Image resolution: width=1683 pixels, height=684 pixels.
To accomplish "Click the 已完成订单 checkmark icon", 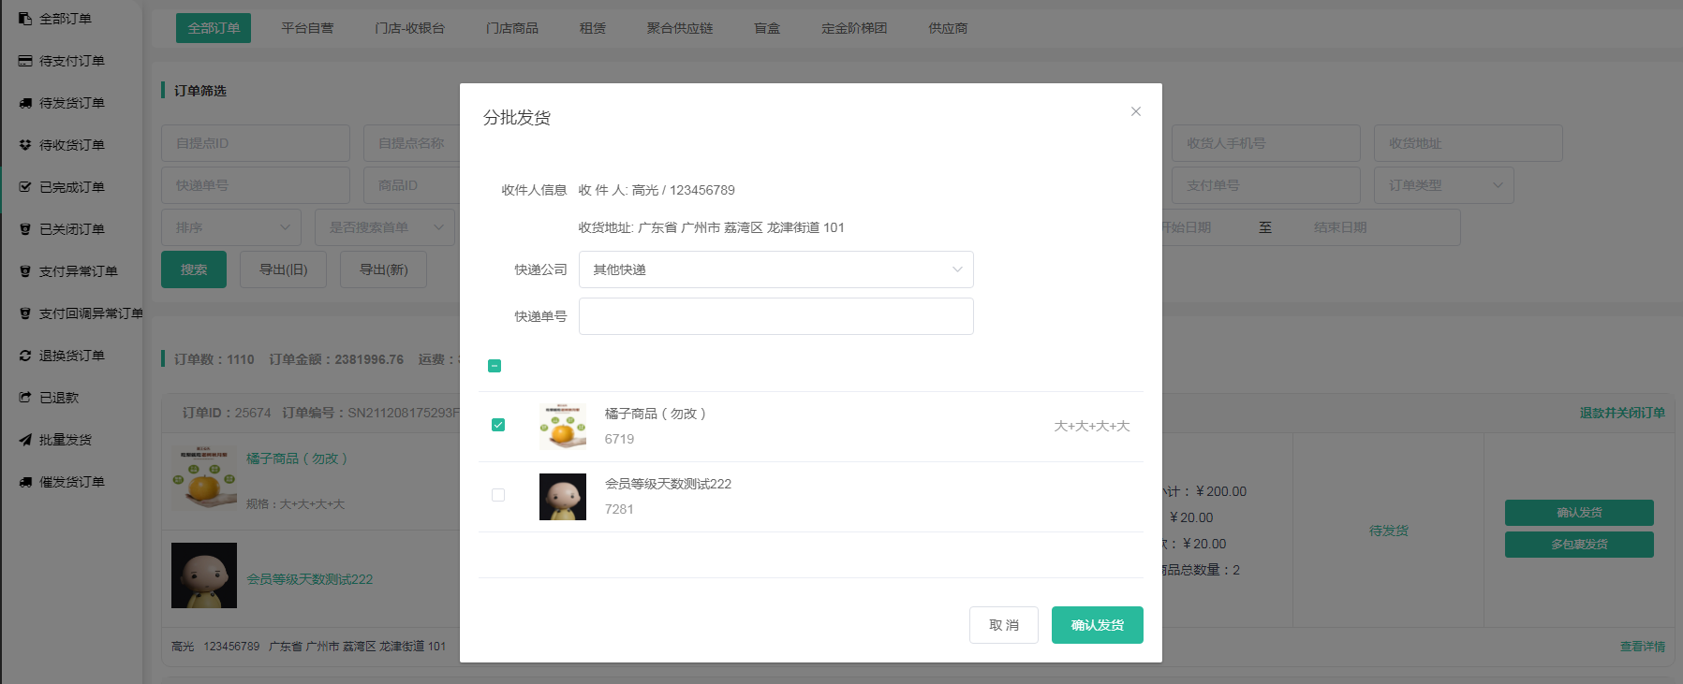I will (25, 187).
